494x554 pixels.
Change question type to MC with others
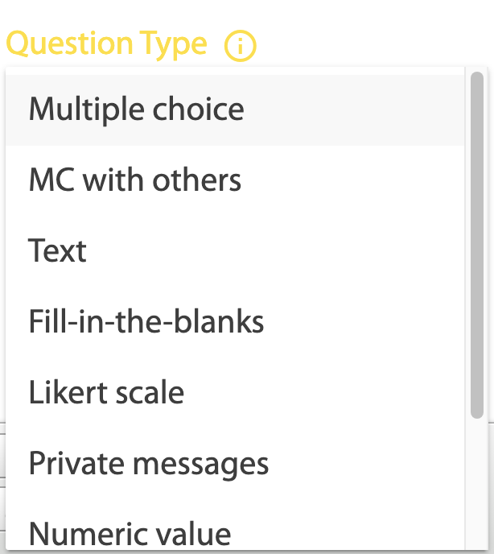tap(235, 180)
